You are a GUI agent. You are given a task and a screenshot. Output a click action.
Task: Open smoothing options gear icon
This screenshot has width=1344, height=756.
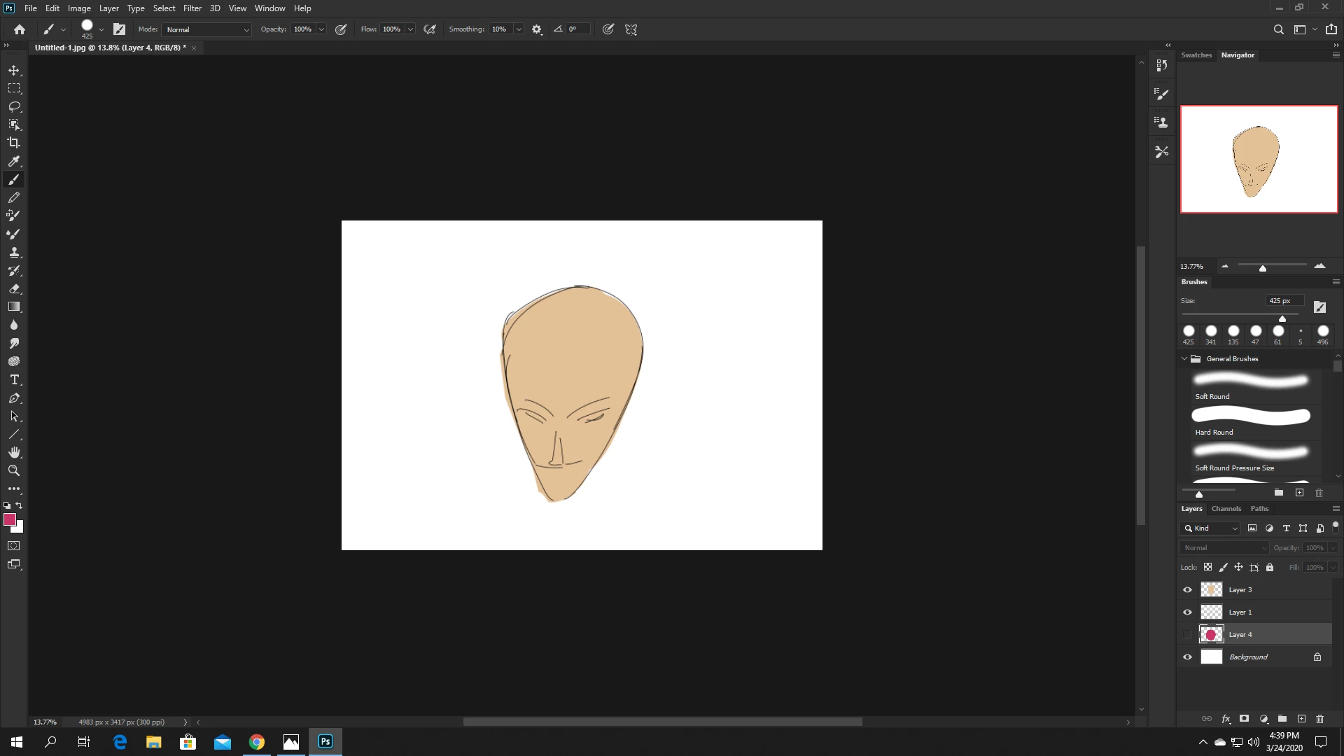click(537, 29)
